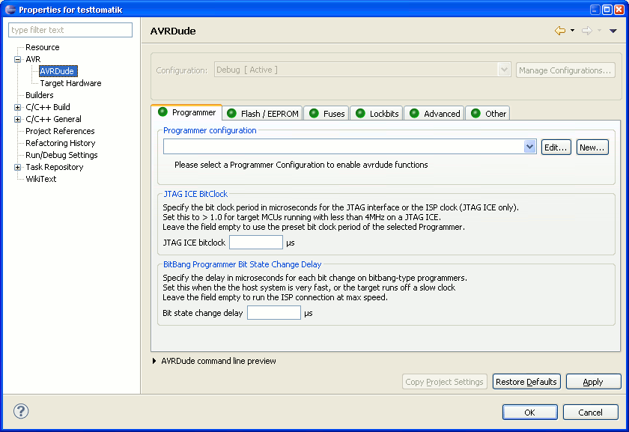The image size is (629, 432).
Task: Click the 'JTAG ICE BitClock' group title
Action: pos(195,194)
